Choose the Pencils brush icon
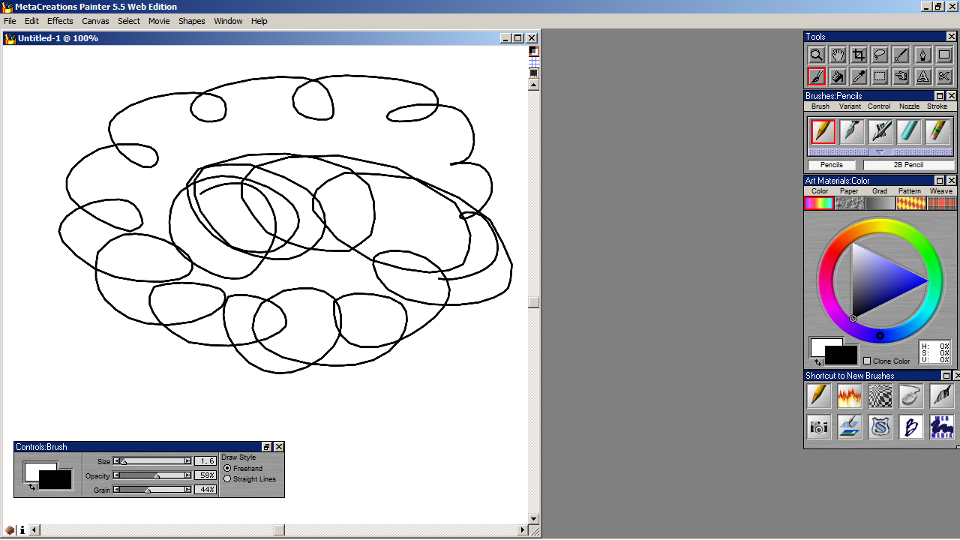960x540 pixels. [823, 132]
